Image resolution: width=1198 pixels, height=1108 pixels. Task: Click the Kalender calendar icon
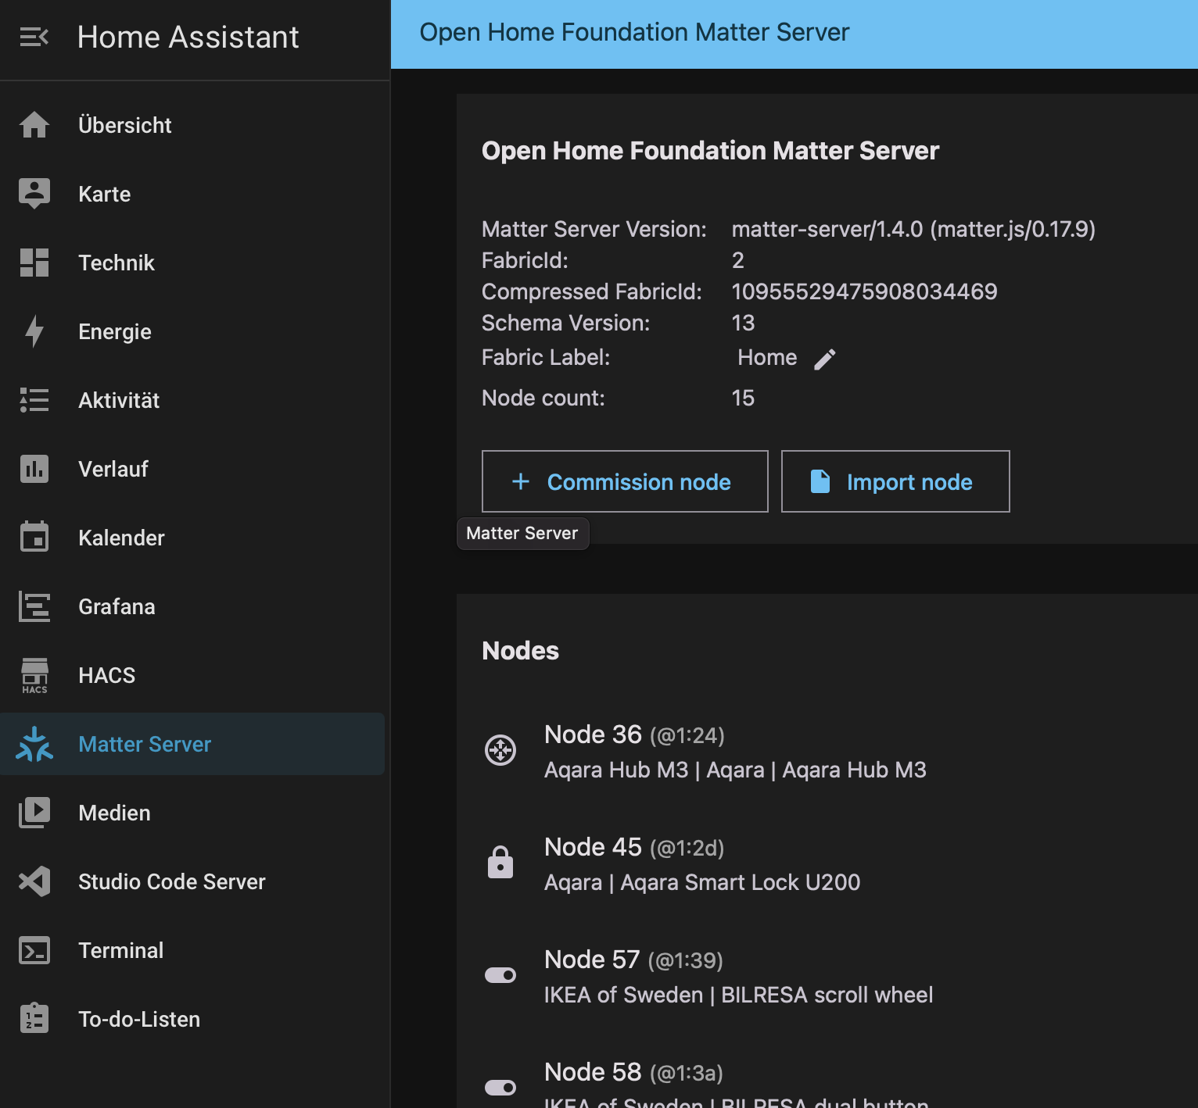point(34,537)
